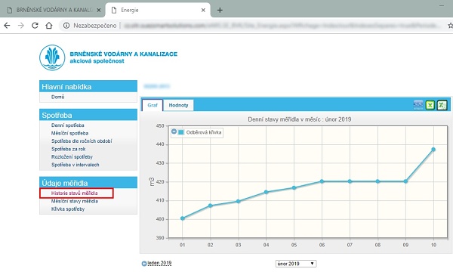
Task: Click the m3 axis label
Action: (x=152, y=182)
